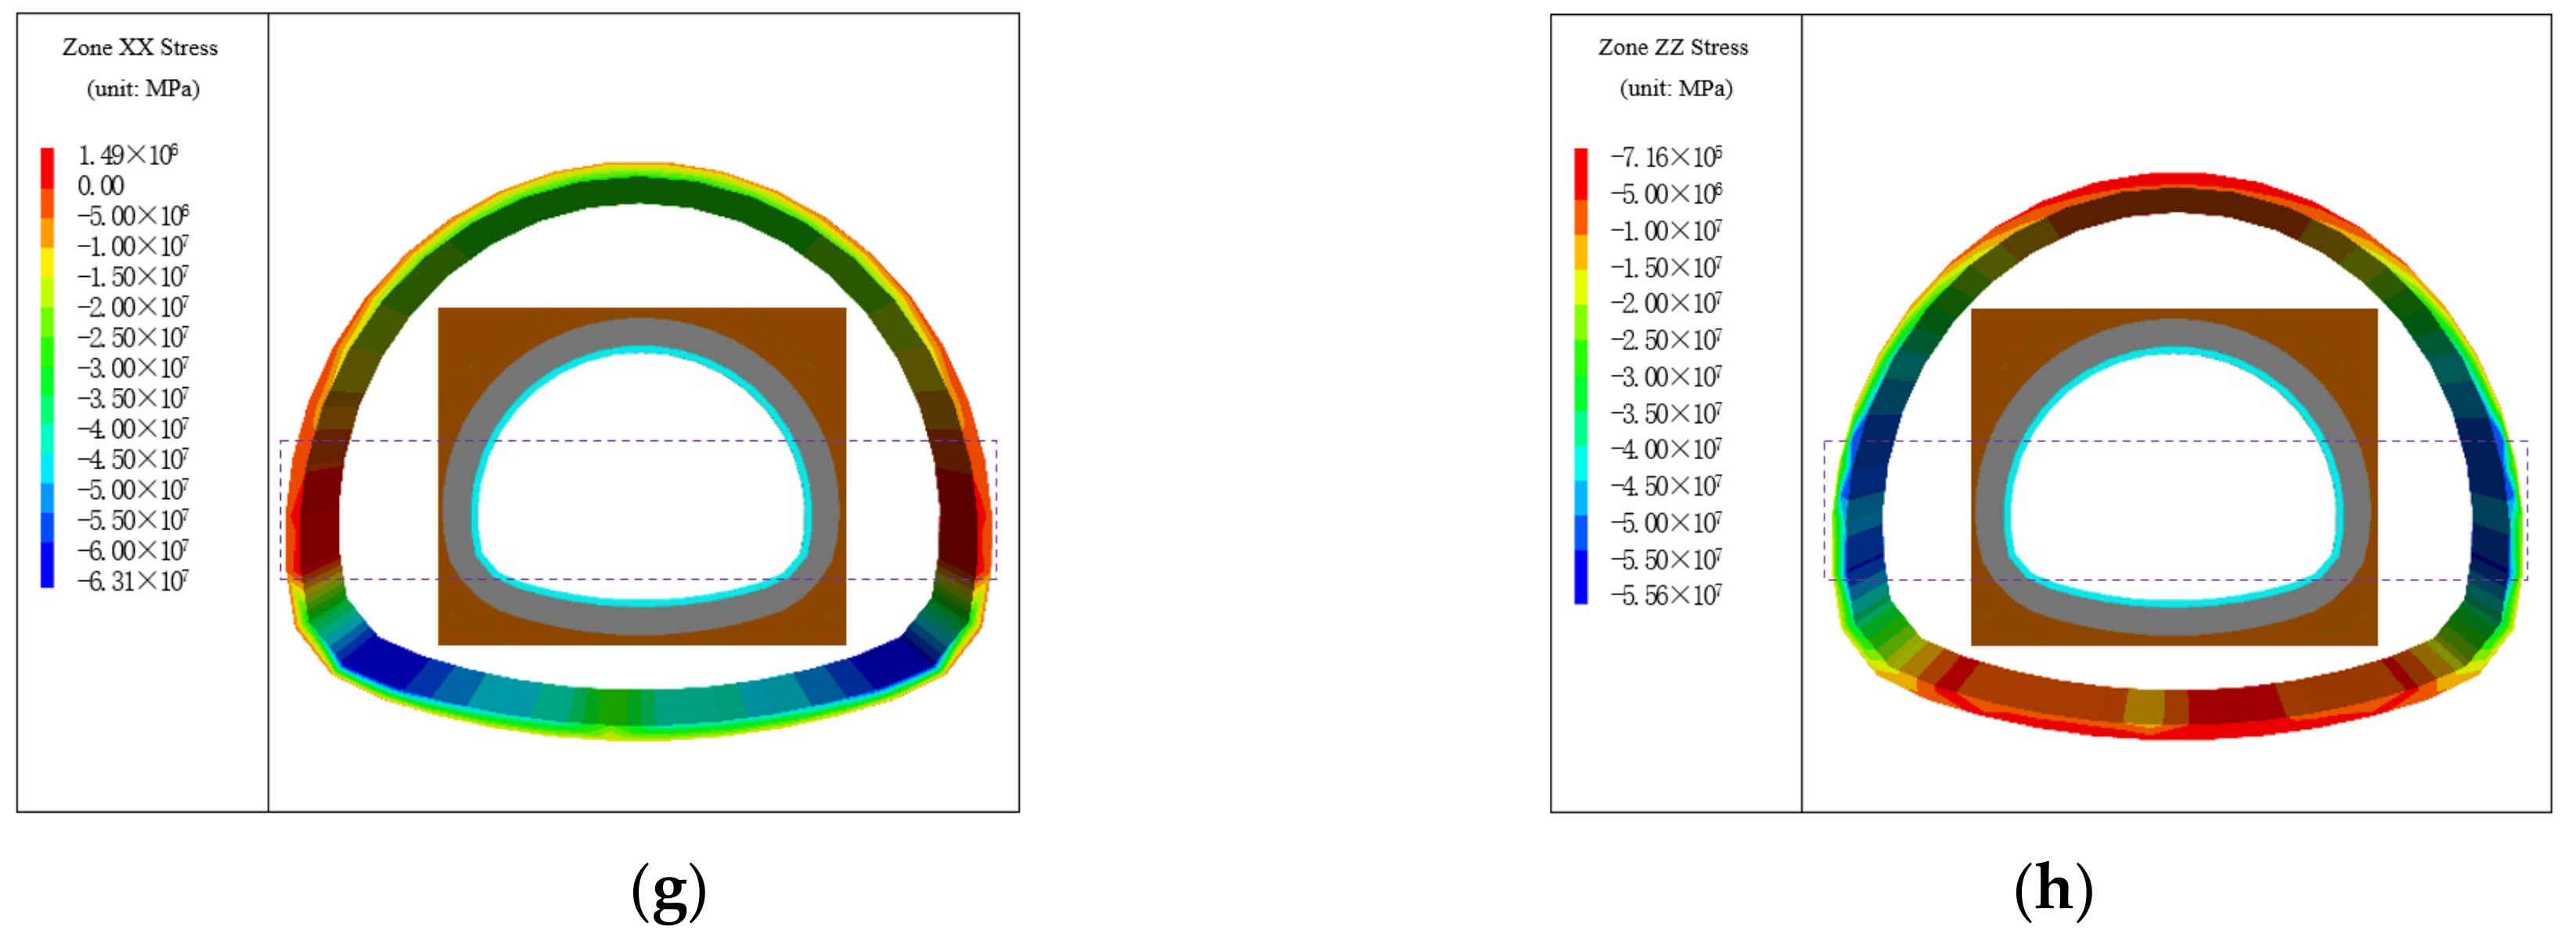Select the red 1.49×10⁶ swatch in XX legend
The height and width of the screenshot is (941, 2576).
47,163
